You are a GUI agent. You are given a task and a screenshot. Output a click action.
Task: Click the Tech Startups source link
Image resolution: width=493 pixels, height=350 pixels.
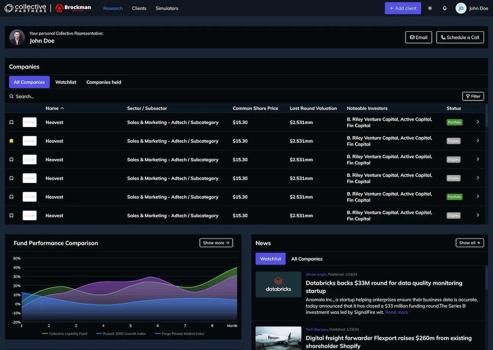coord(317,329)
